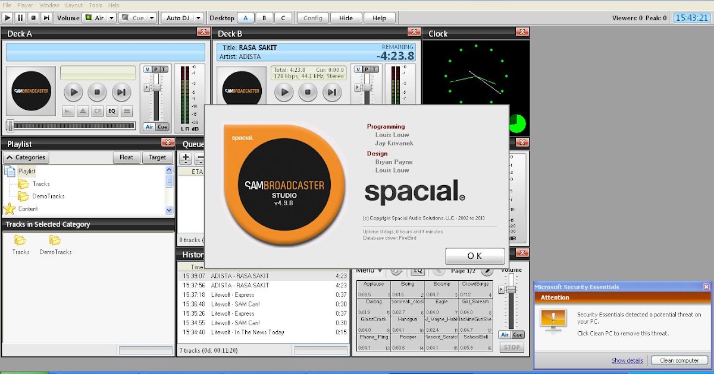Click the Deck A seek position slider
The height and width of the screenshot is (374, 714).
coord(10,126)
